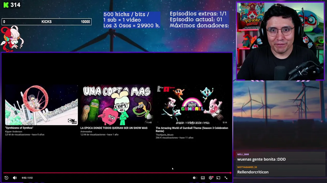Toggle subtitles/closed captions button

203,178
